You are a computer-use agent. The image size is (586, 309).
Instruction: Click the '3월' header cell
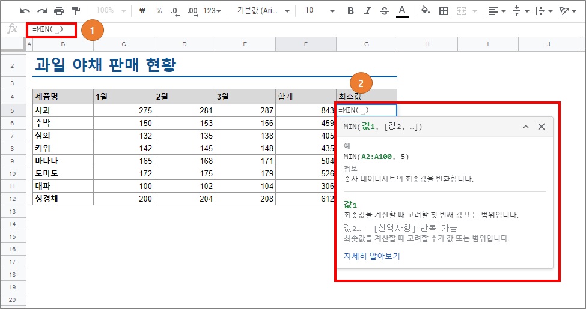(245, 97)
